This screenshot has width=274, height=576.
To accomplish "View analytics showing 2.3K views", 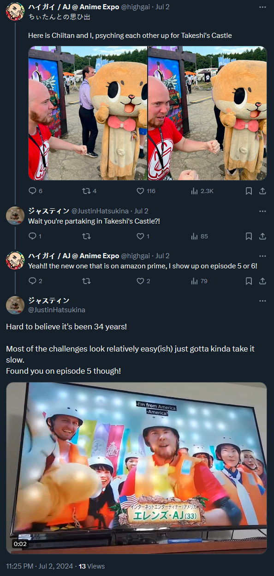I will coord(202,191).
